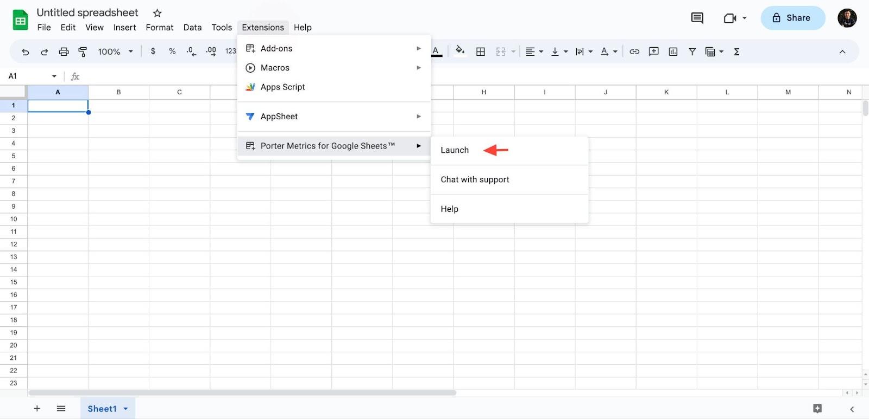Click the redo icon in toolbar
Viewport: 869px width, 419px height.
[45, 51]
